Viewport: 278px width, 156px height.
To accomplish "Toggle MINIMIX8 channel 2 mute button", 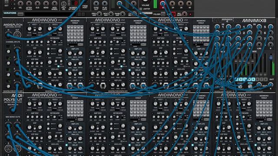I will [241, 79].
